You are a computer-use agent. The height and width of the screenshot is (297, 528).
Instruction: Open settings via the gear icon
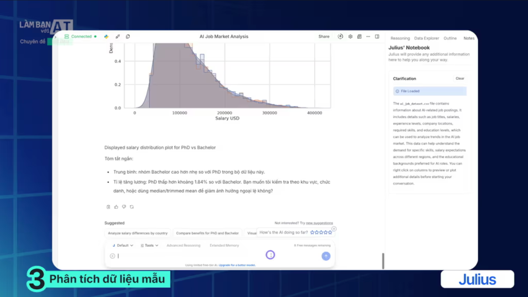(x=350, y=37)
